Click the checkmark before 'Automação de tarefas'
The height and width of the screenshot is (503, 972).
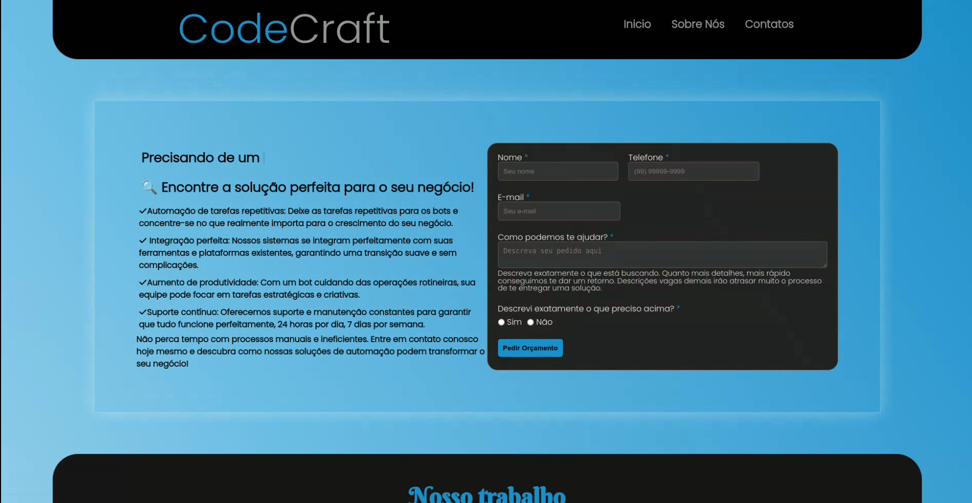pyautogui.click(x=142, y=211)
